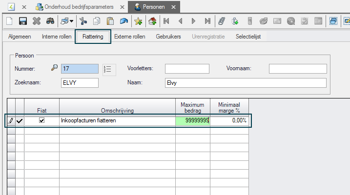Close the Personen tab
This screenshot has height=195, width=350.
(x=172, y=7)
